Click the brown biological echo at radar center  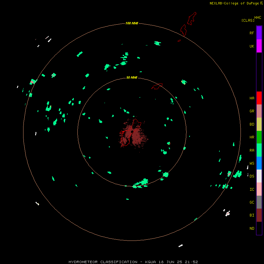click(133, 133)
